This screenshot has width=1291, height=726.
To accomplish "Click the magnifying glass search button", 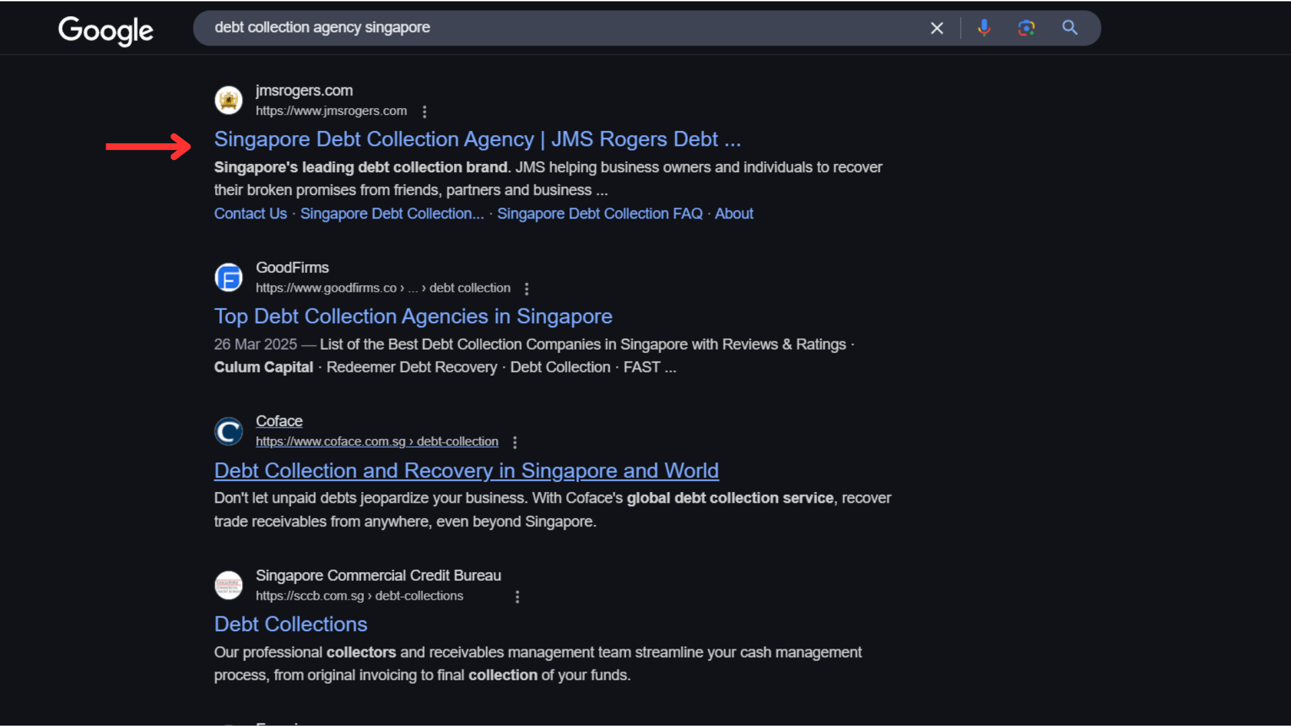I will [1070, 28].
